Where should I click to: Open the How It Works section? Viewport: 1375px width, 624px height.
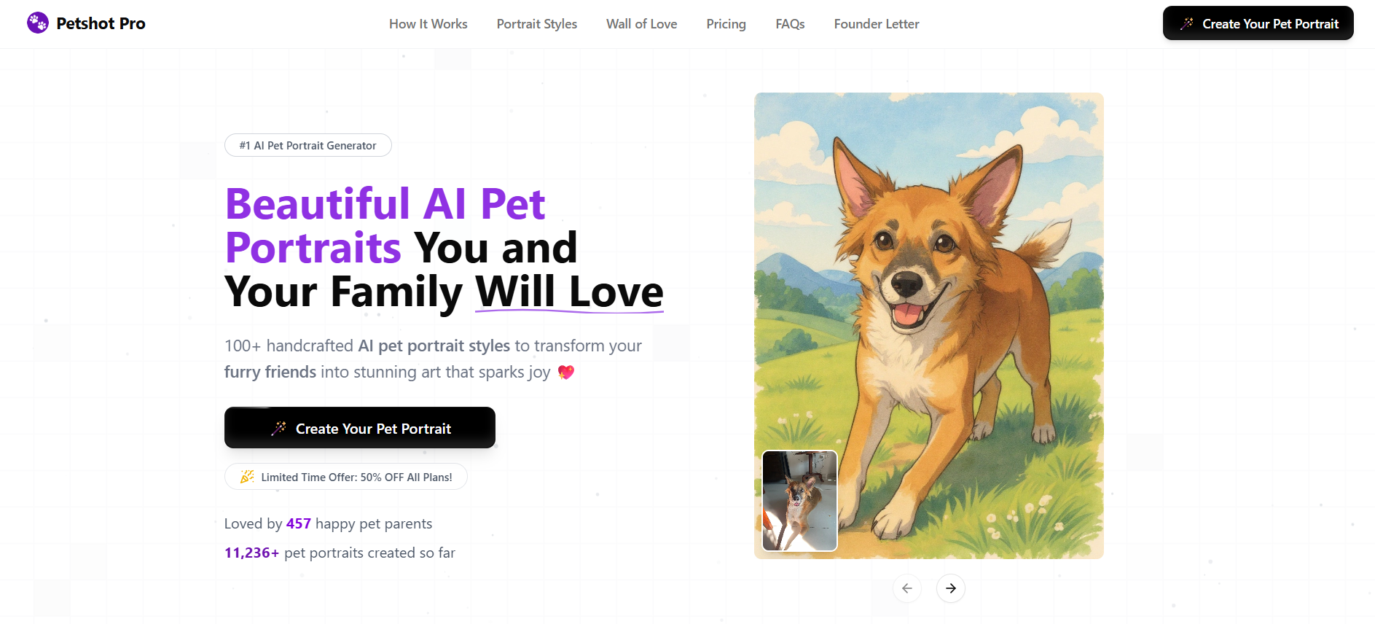(x=428, y=24)
